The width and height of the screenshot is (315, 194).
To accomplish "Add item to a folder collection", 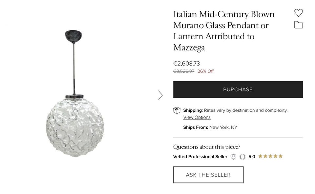I will (298, 25).
